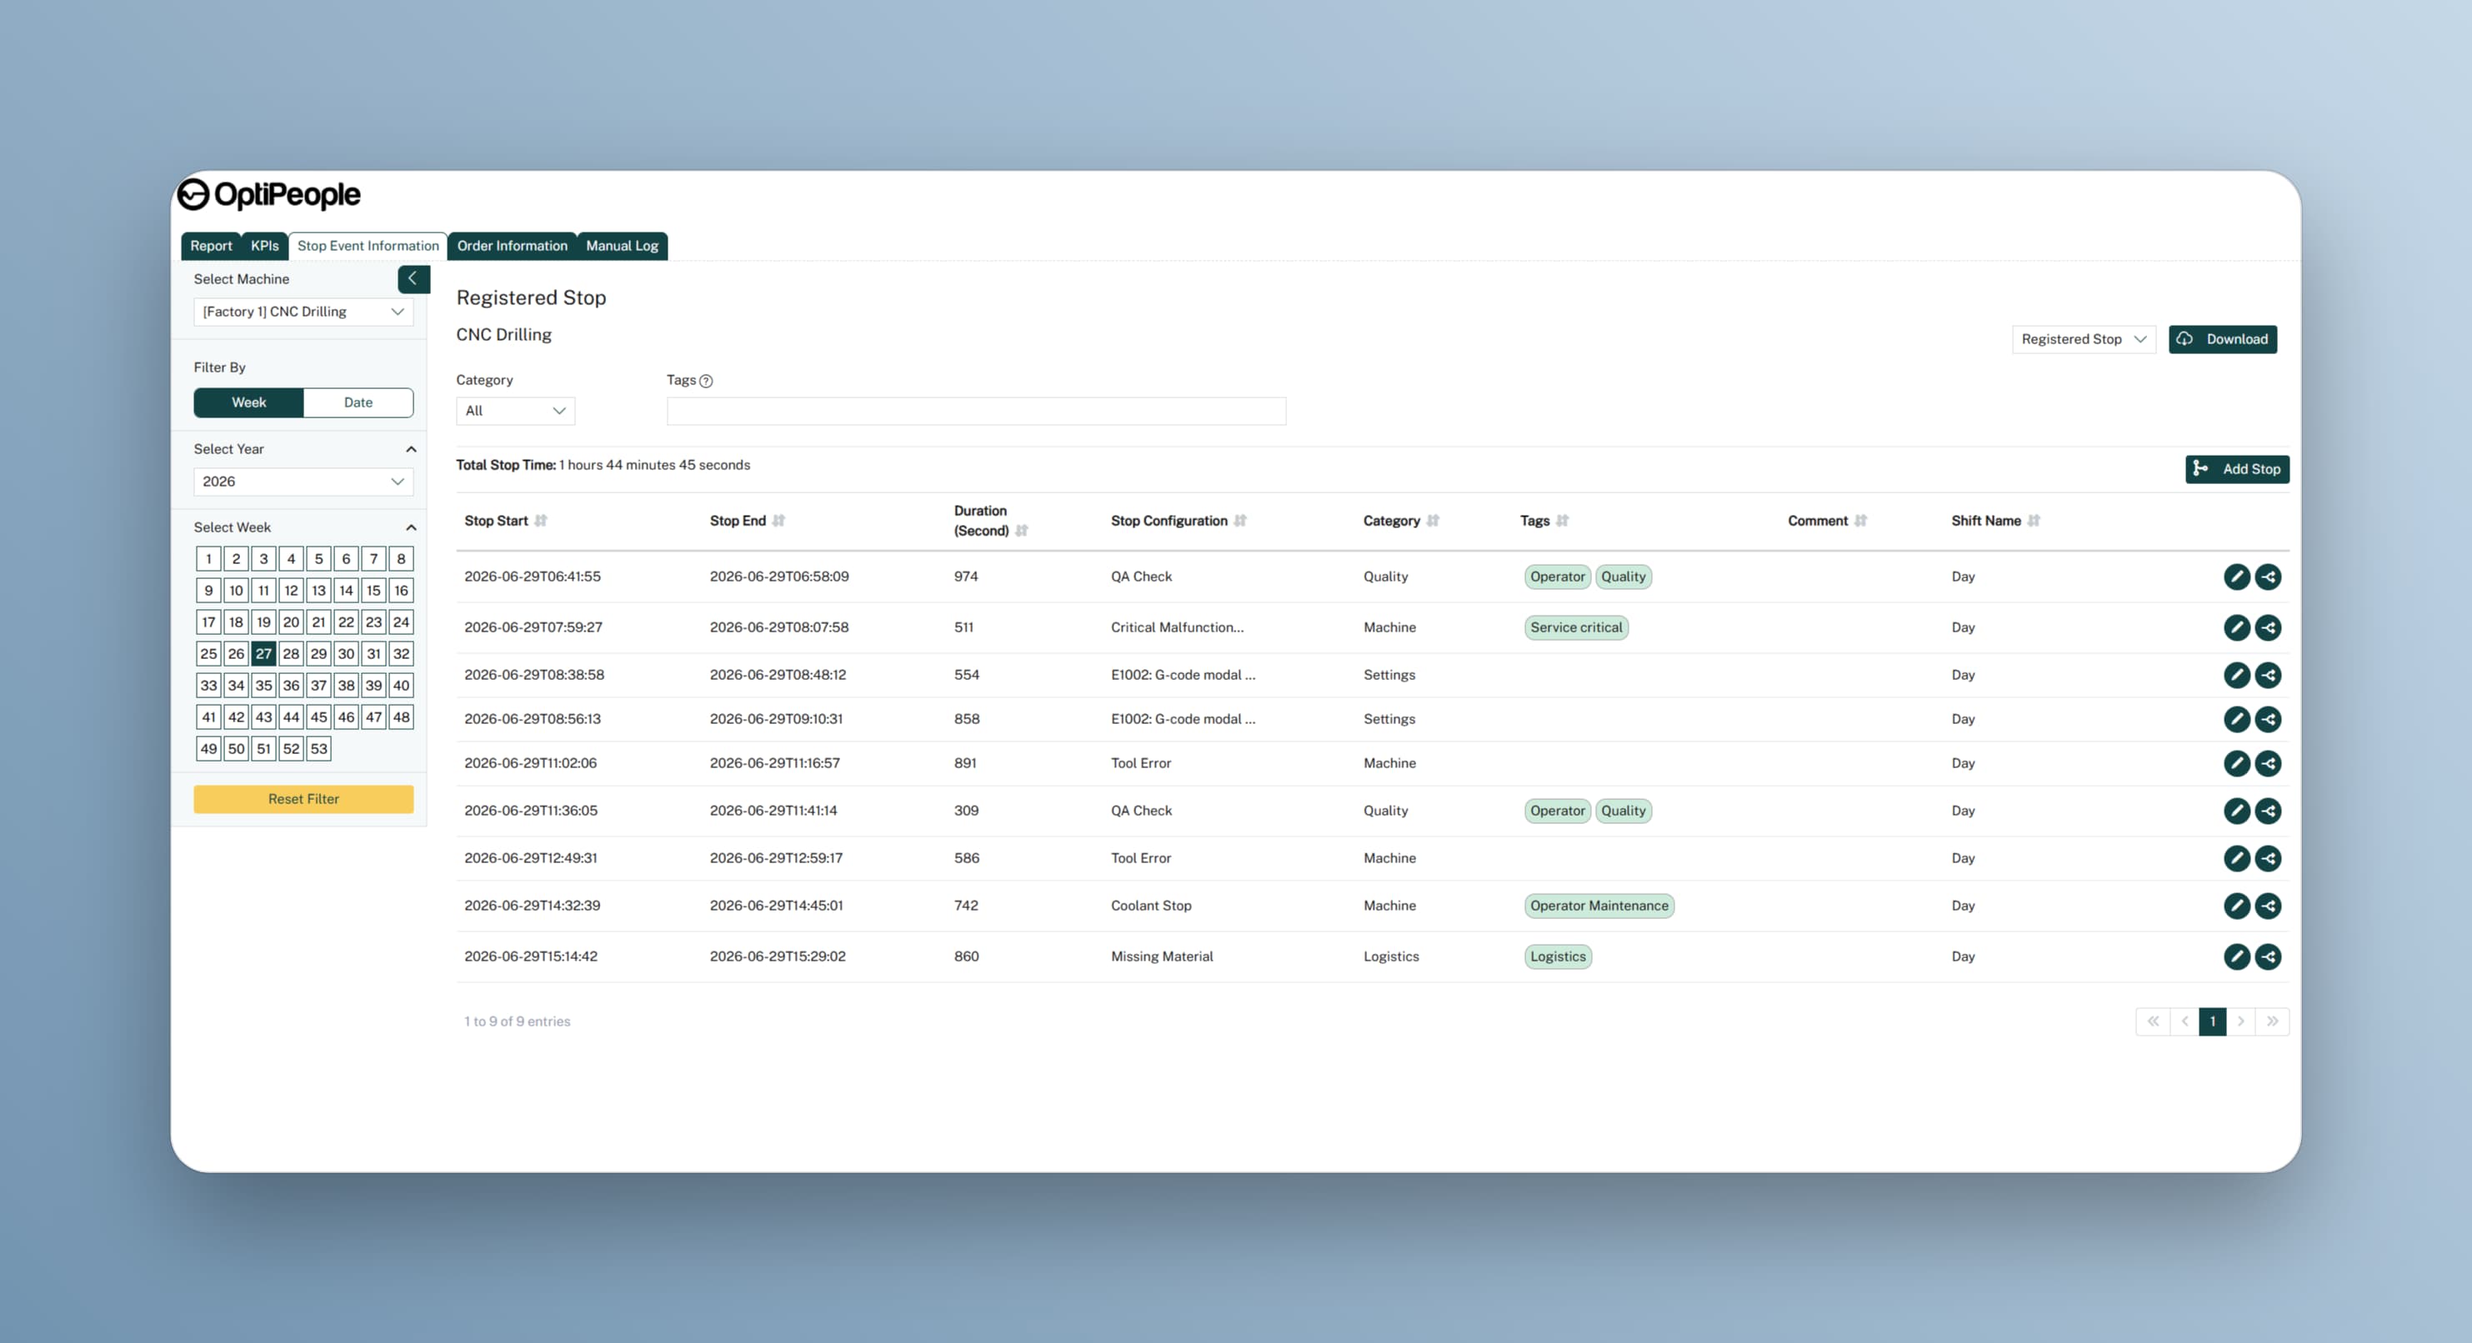Open the year 2026 dropdown
This screenshot has height=1343, width=2472.
coord(303,482)
